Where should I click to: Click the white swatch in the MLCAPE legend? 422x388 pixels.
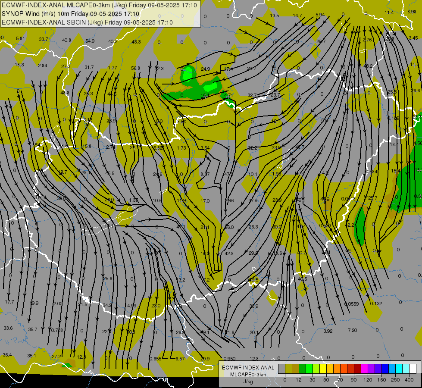coord(413,369)
